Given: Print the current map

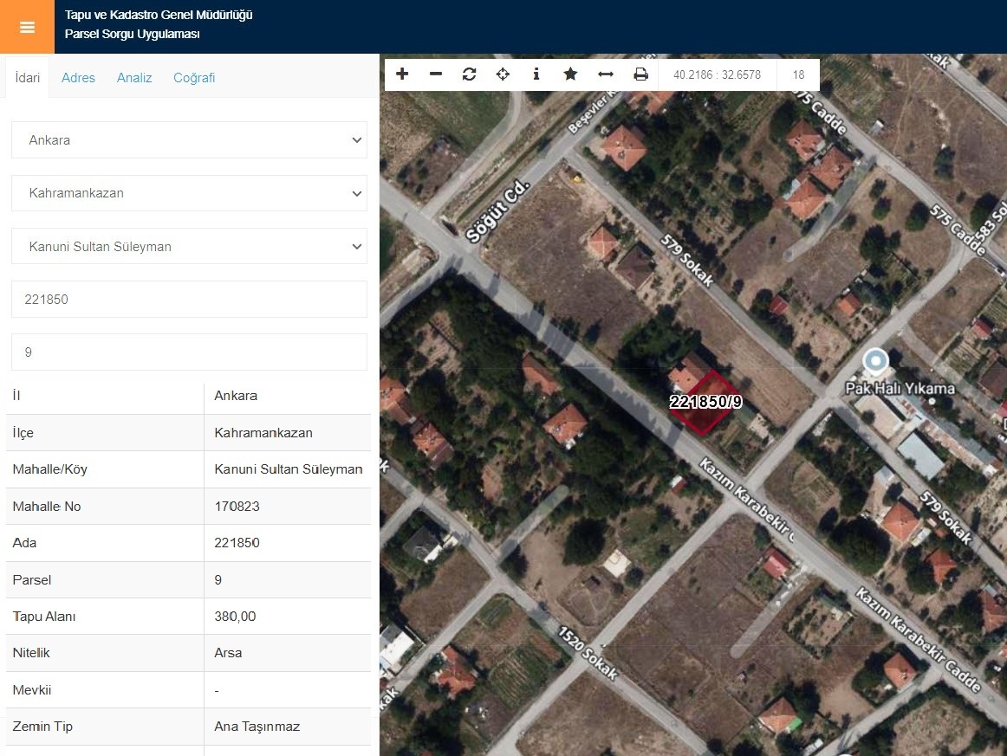Looking at the screenshot, I should pos(640,74).
